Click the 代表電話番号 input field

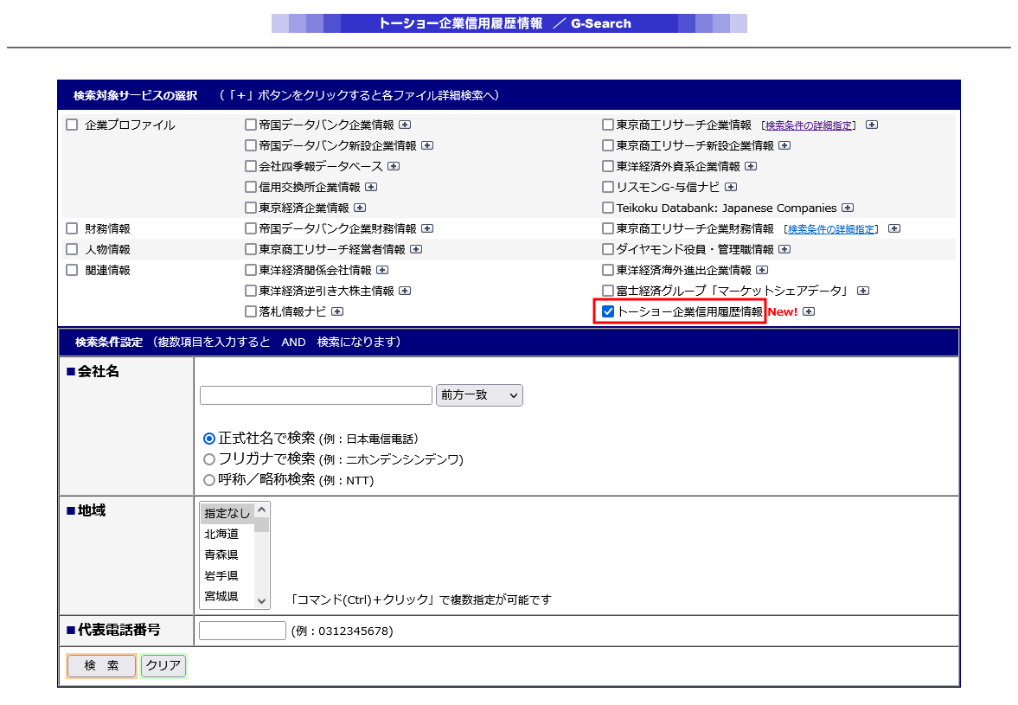click(242, 631)
